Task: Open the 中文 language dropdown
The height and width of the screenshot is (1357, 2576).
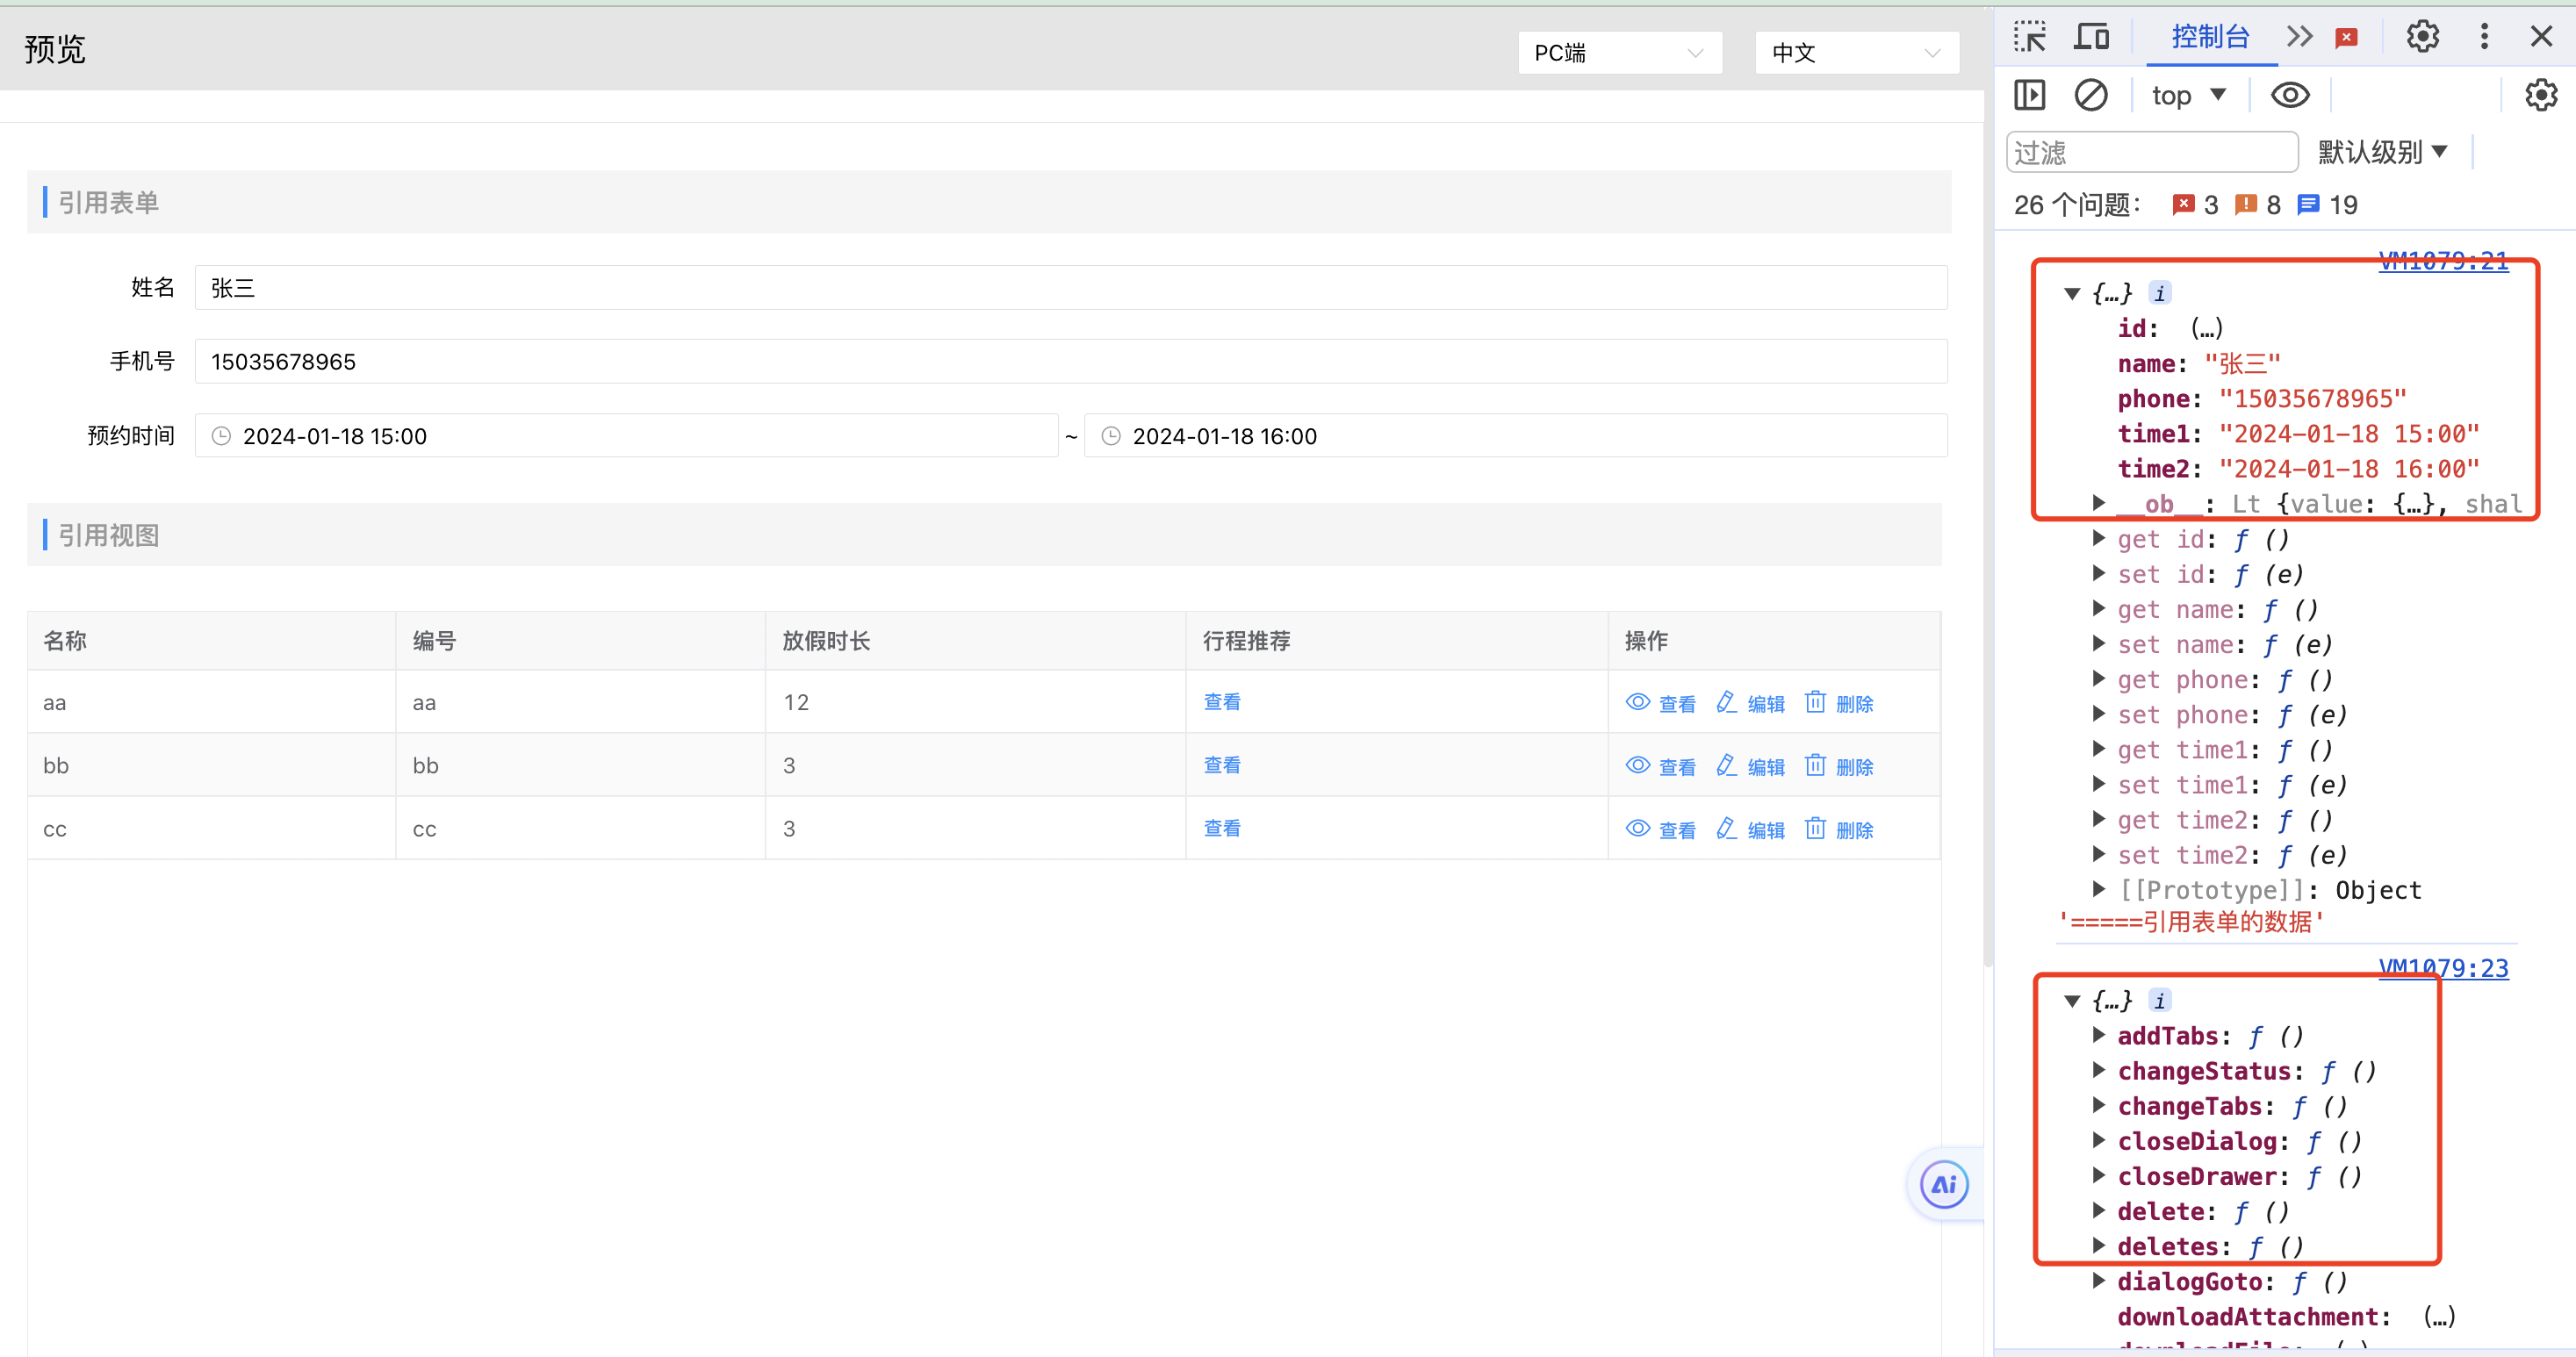Action: point(1856,53)
